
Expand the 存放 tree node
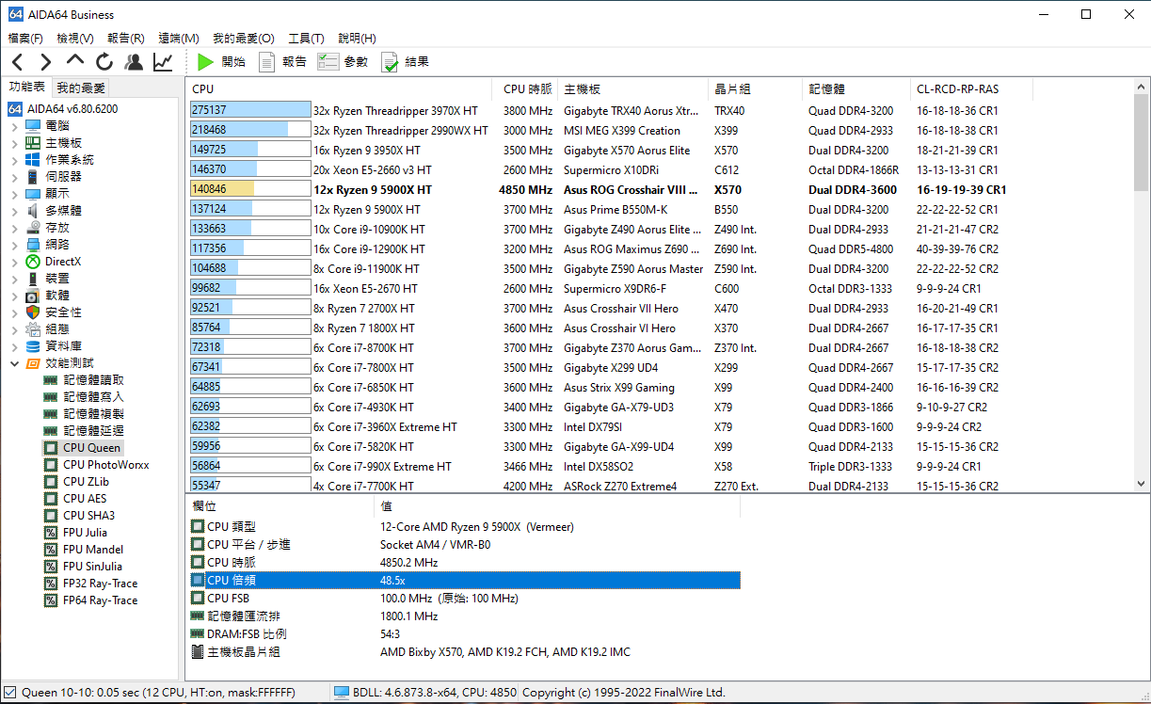(15, 228)
